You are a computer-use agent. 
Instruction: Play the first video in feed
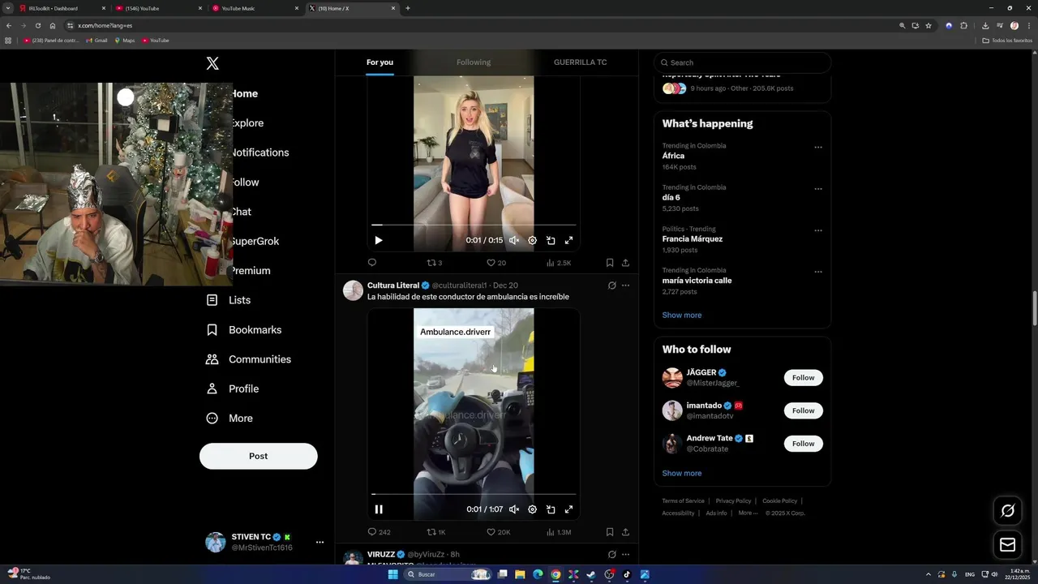(x=378, y=240)
